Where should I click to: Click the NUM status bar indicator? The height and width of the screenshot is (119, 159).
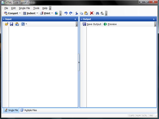click(138, 115)
